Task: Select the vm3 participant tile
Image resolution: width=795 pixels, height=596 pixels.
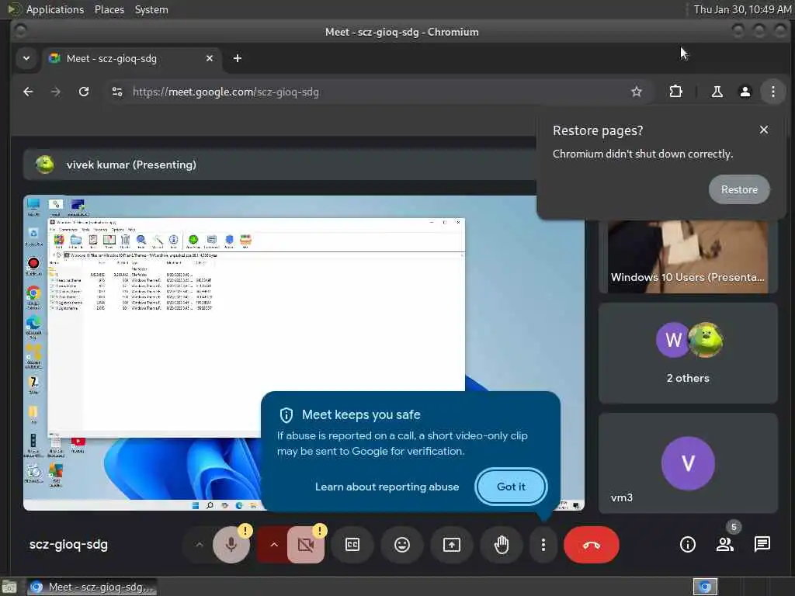Action: pyautogui.click(x=688, y=463)
